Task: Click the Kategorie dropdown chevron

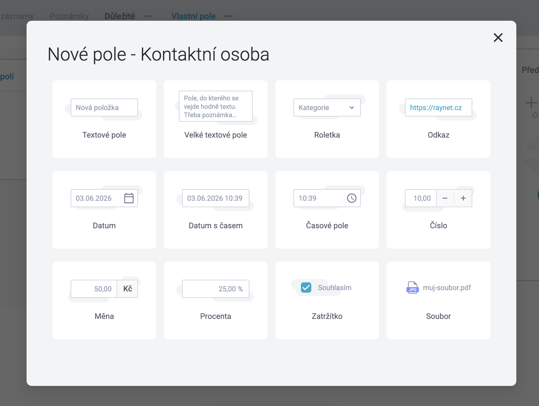Action: click(352, 108)
